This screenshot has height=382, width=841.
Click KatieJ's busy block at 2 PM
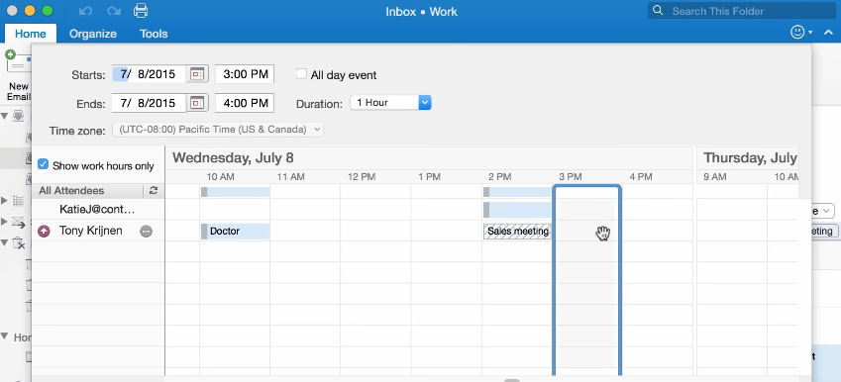click(517, 210)
